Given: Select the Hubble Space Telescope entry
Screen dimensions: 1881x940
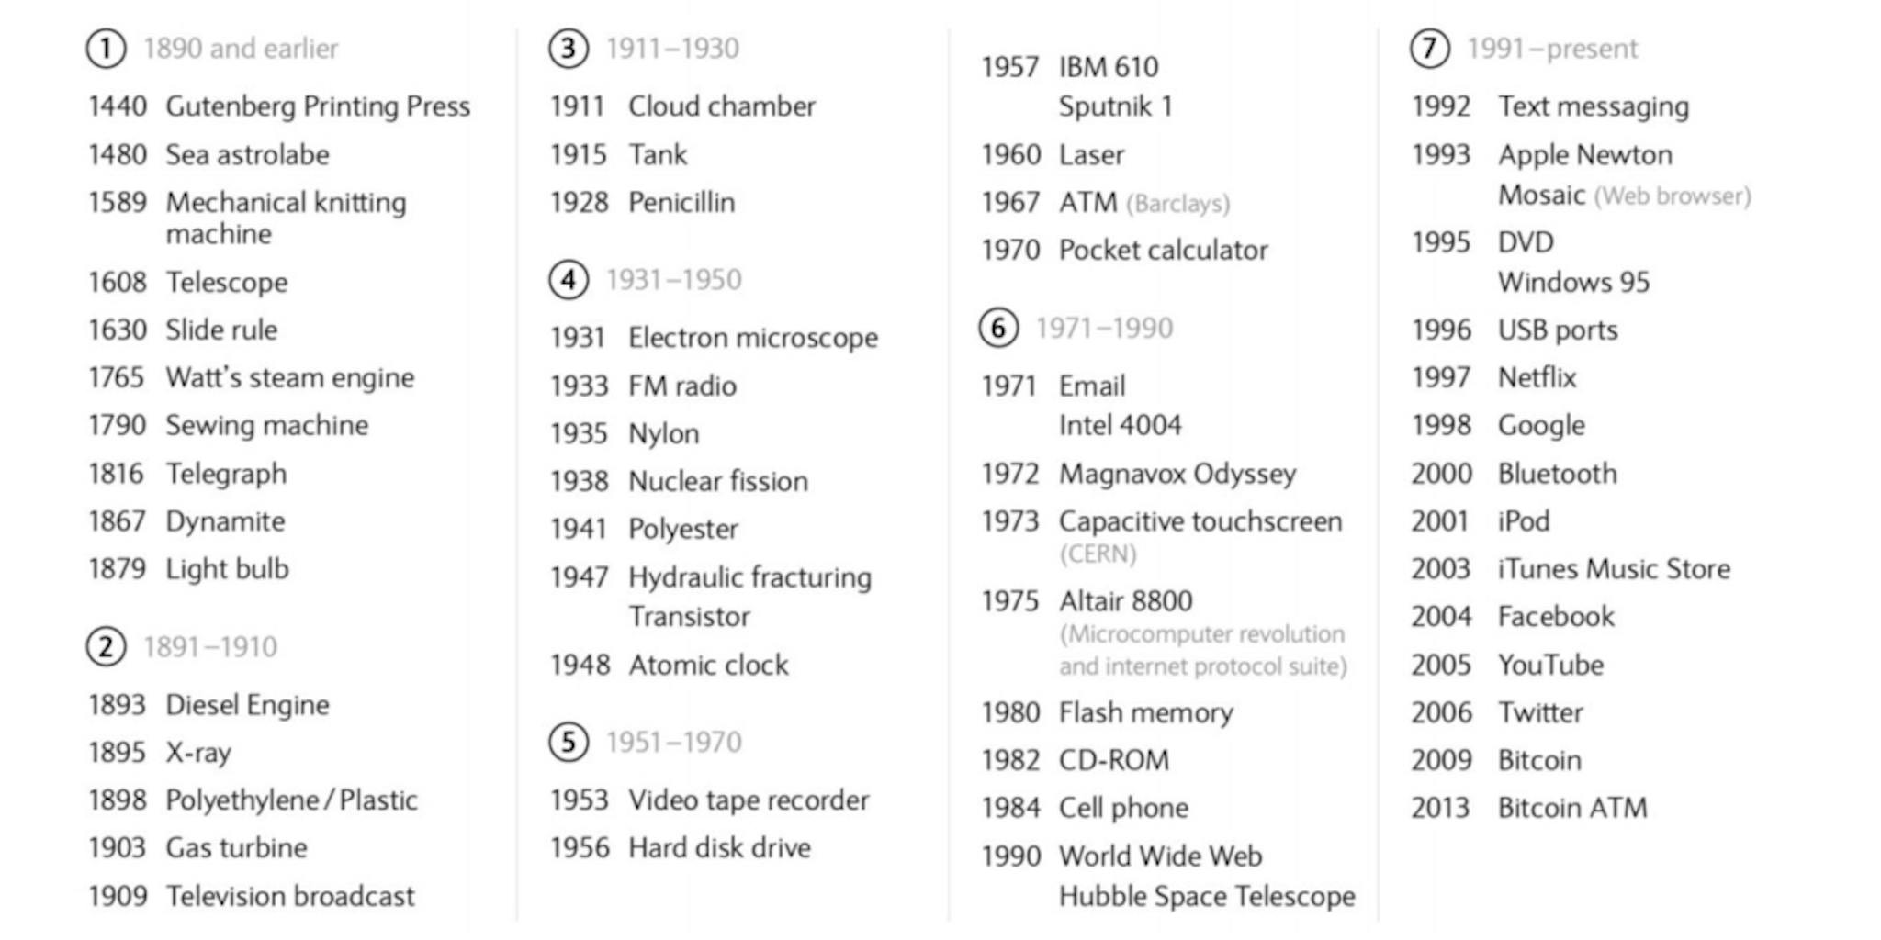Looking at the screenshot, I should 1206,896.
